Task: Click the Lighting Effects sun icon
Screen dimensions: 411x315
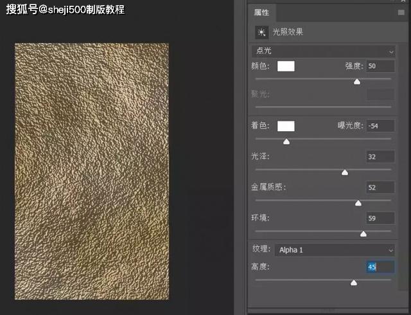Action: pos(261,32)
